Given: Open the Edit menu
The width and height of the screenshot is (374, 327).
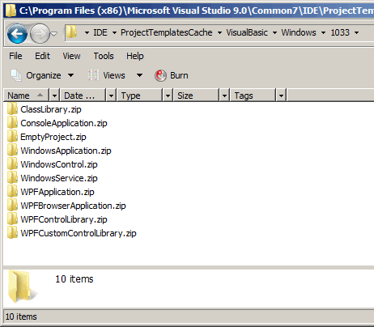Looking at the screenshot, I should 42,56.
